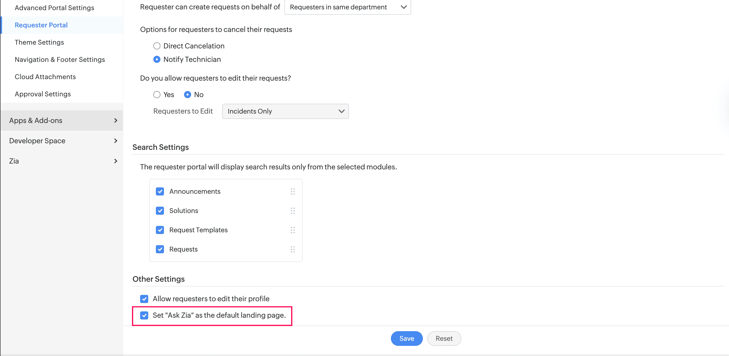Screen dimensions: 729x356
Task: Choose Yes for allowing request edits
Action: (157, 94)
